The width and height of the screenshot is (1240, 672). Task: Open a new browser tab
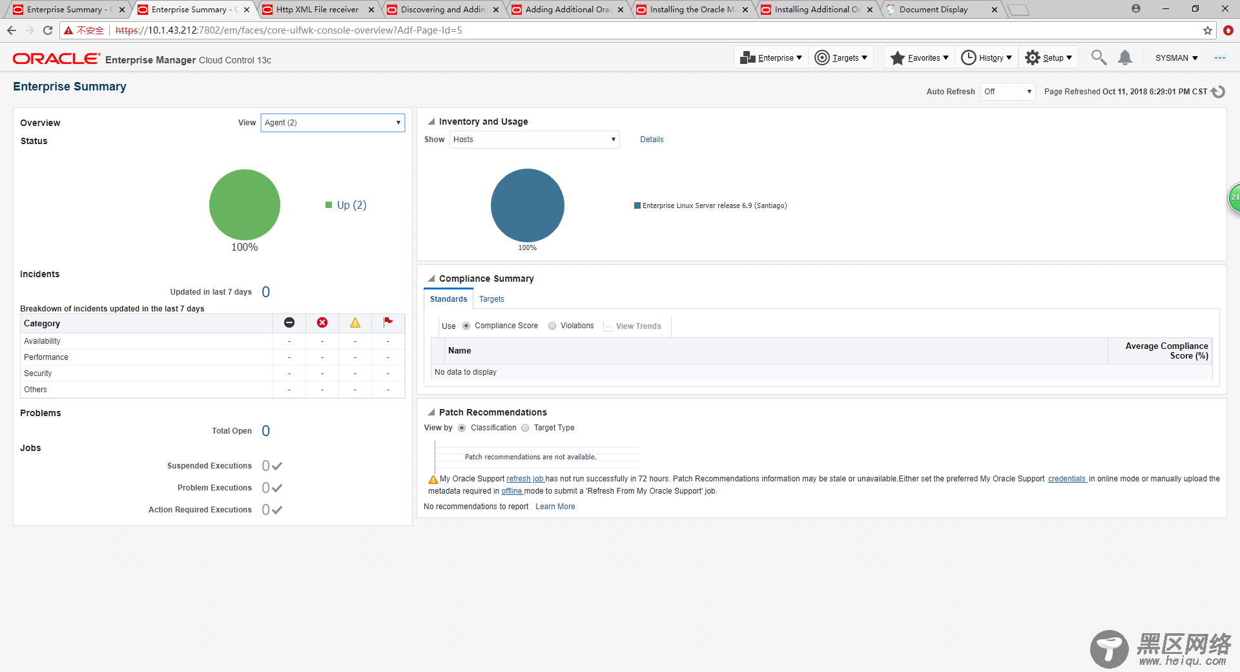click(x=1018, y=10)
